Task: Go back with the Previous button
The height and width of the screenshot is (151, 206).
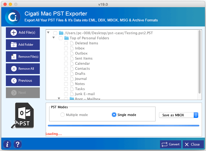Action: [23, 81]
